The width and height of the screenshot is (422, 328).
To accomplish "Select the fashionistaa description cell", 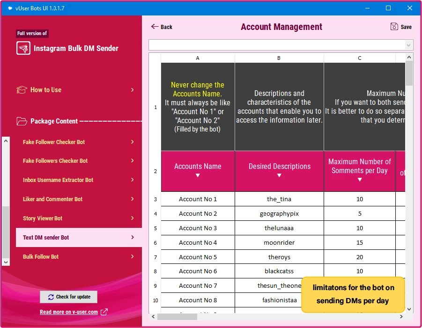I will coord(268,300).
